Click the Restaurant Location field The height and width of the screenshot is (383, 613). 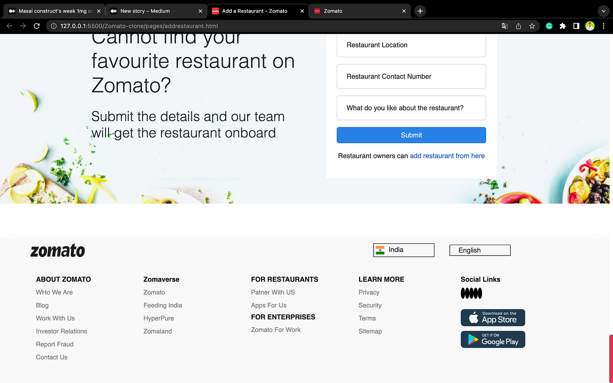pos(411,45)
